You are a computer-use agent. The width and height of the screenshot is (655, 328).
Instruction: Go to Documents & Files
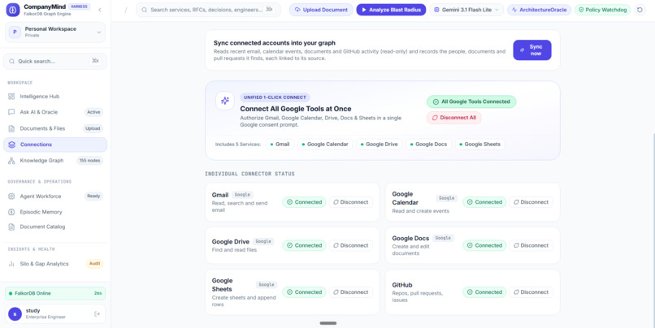(55, 128)
